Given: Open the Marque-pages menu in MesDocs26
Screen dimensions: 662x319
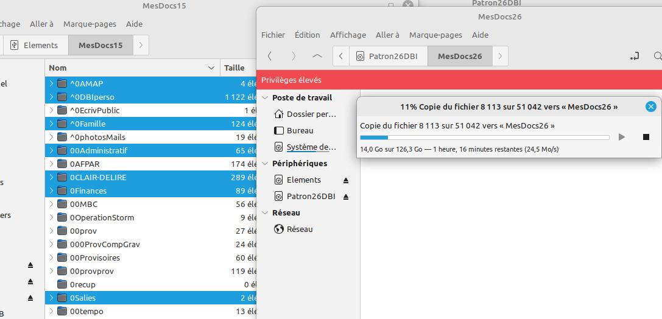Looking at the screenshot, I should click(x=435, y=35).
